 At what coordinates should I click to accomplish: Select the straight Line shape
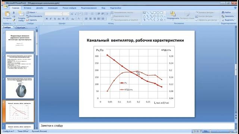148,13
